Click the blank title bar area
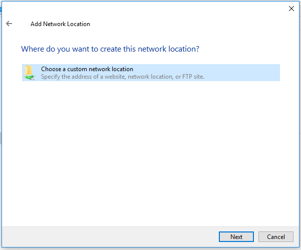 pos(150,9)
